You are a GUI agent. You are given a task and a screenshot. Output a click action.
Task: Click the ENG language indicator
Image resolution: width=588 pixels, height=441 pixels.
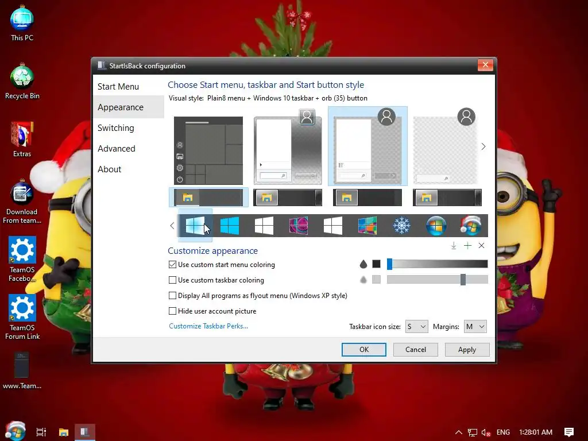point(503,432)
